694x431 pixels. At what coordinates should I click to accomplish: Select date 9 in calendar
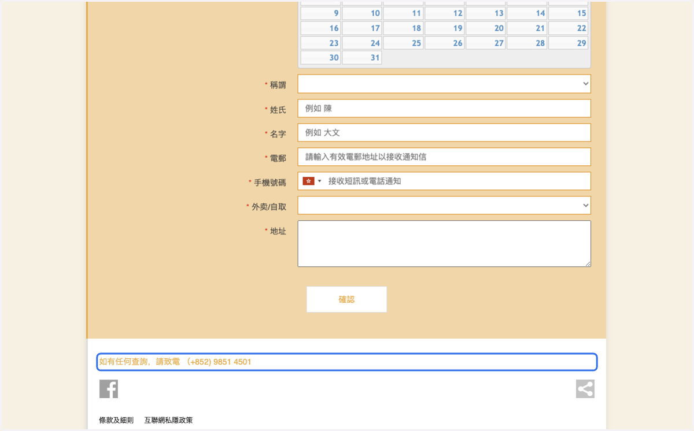pos(320,13)
